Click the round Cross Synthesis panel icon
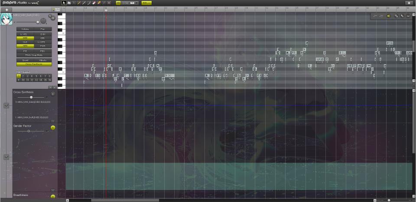The height and width of the screenshot is (202, 416). click(x=53, y=94)
